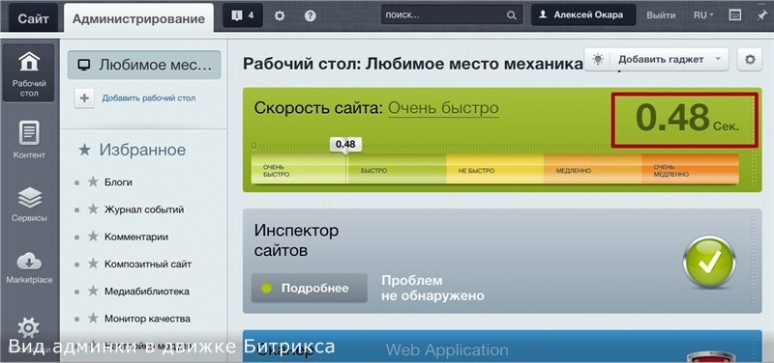Open Журнал событий favorite

click(x=144, y=209)
